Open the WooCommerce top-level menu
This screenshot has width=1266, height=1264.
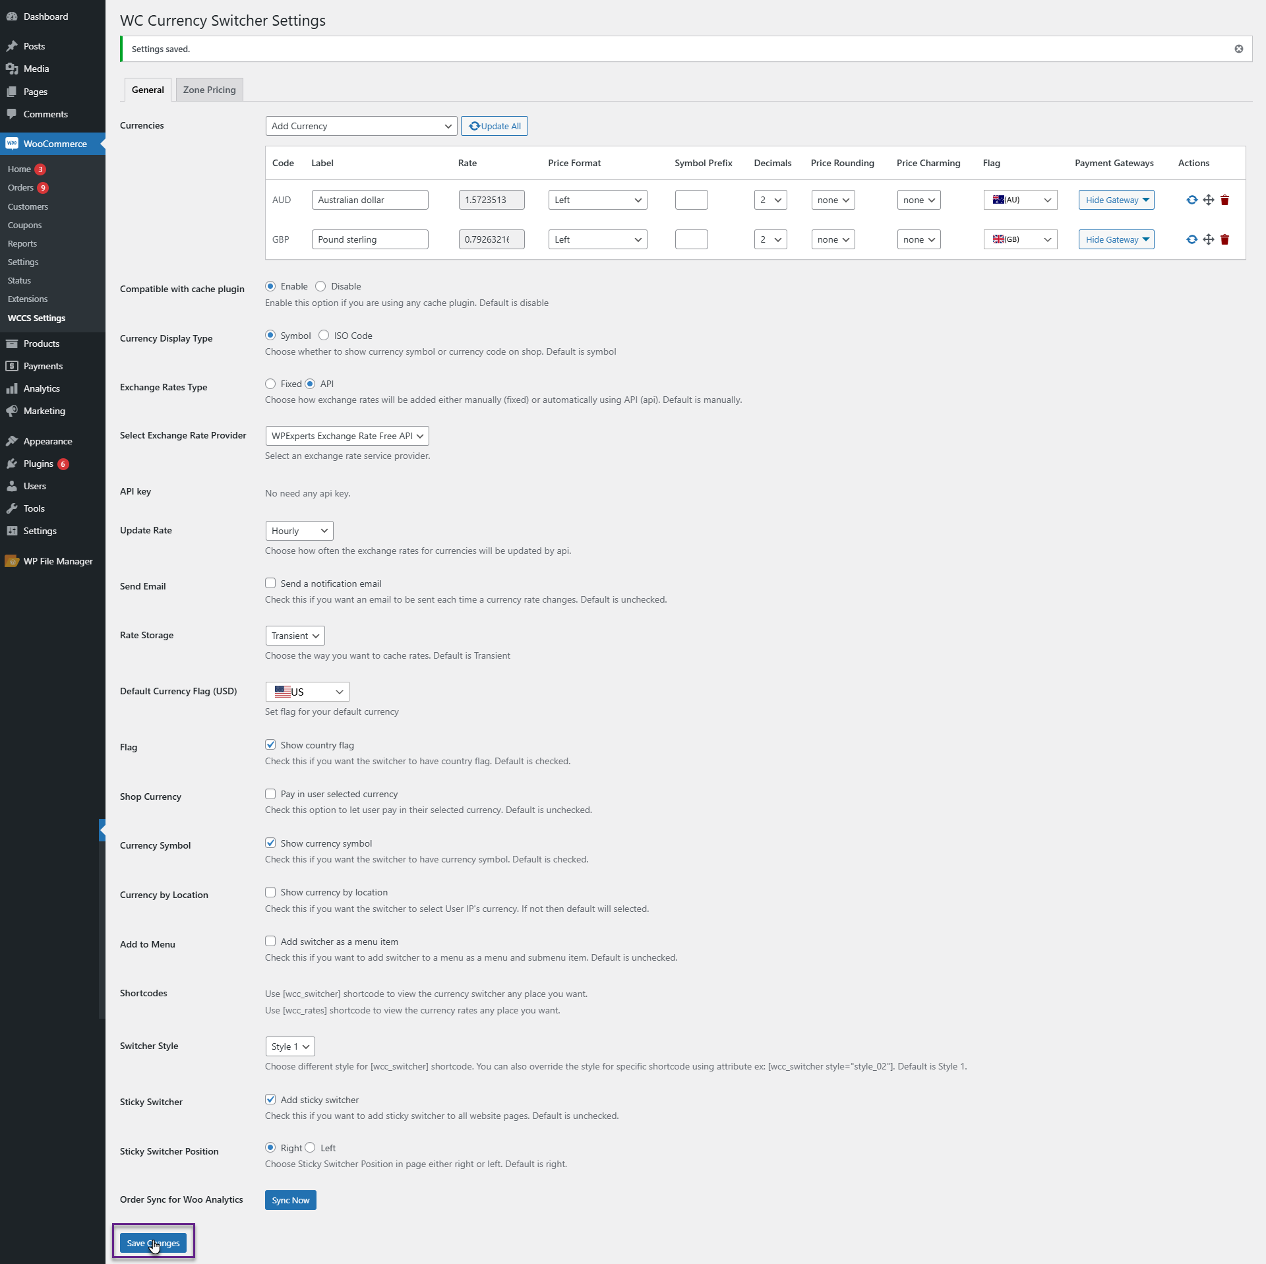[53, 144]
